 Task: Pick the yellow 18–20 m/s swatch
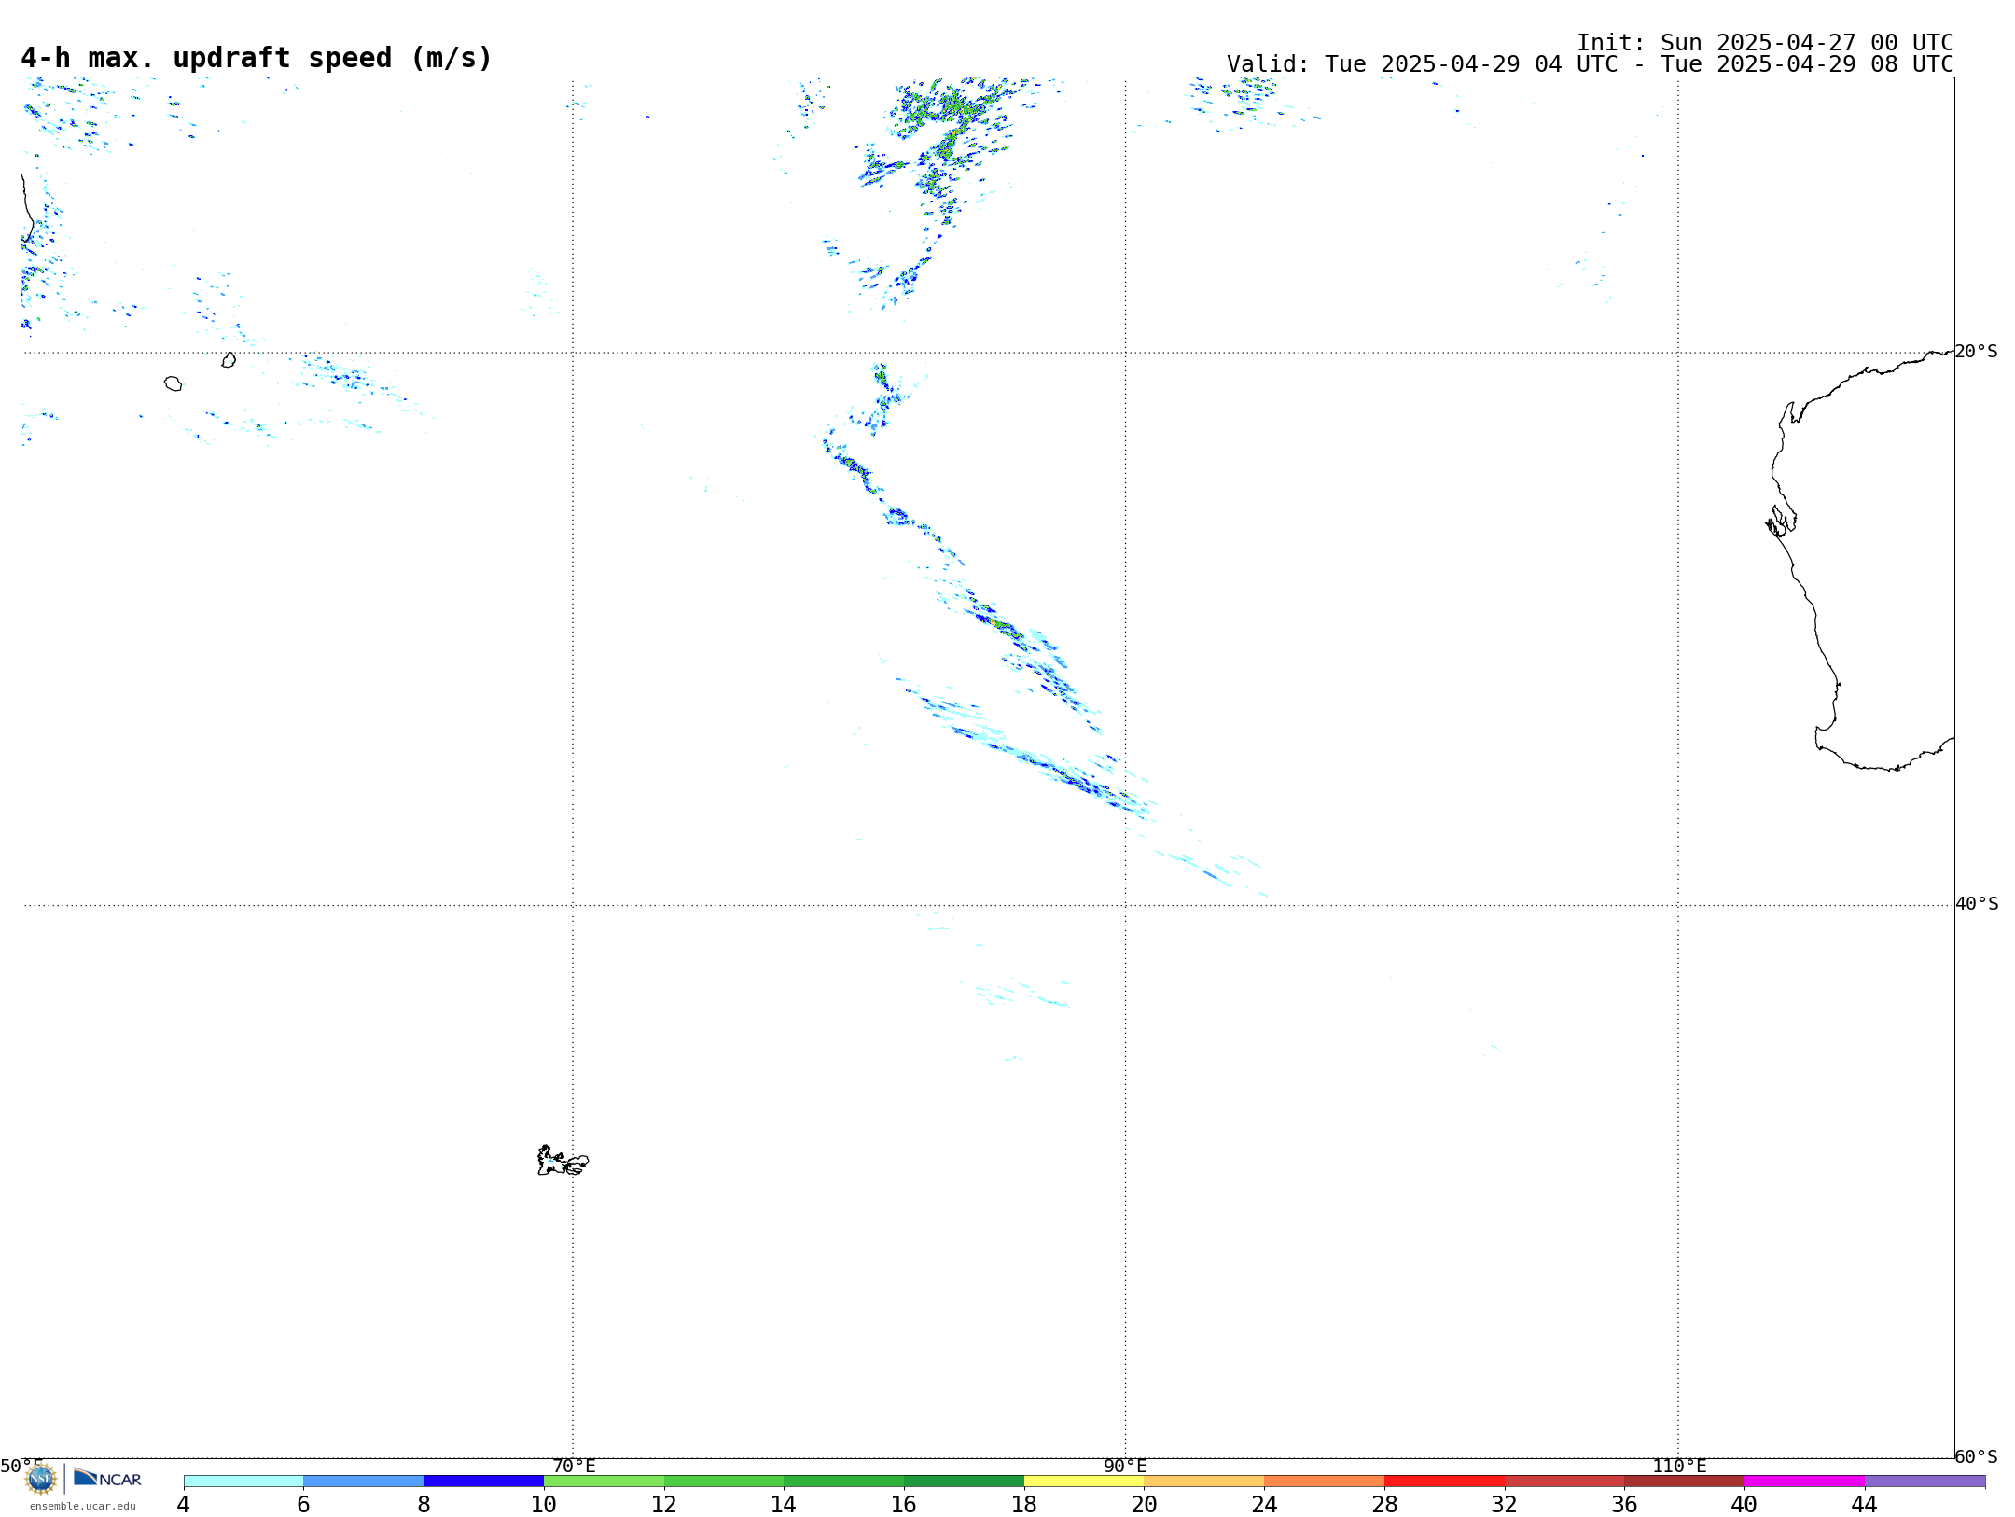(1084, 1482)
